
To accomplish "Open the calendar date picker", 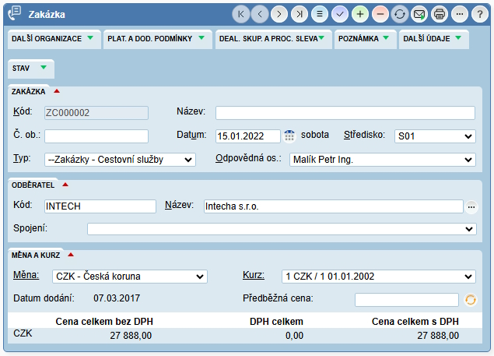I will [x=289, y=136].
